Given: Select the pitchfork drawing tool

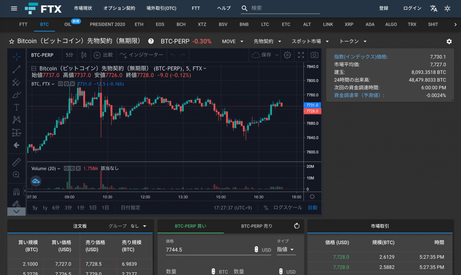Looking at the screenshot, I should pos(17,82).
